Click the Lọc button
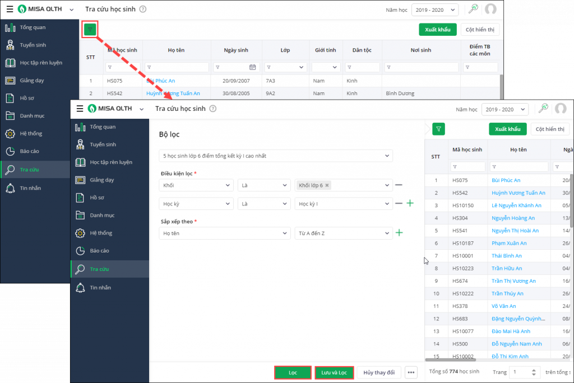Image resolution: width=574 pixels, height=383 pixels. click(293, 372)
